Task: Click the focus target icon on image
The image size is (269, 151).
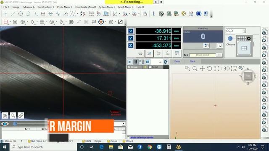Action: [x=5, y=116]
